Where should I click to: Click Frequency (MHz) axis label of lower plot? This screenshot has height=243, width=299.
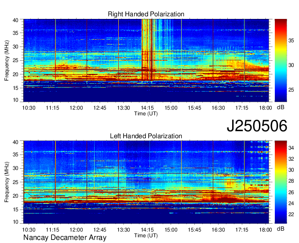(7, 182)
